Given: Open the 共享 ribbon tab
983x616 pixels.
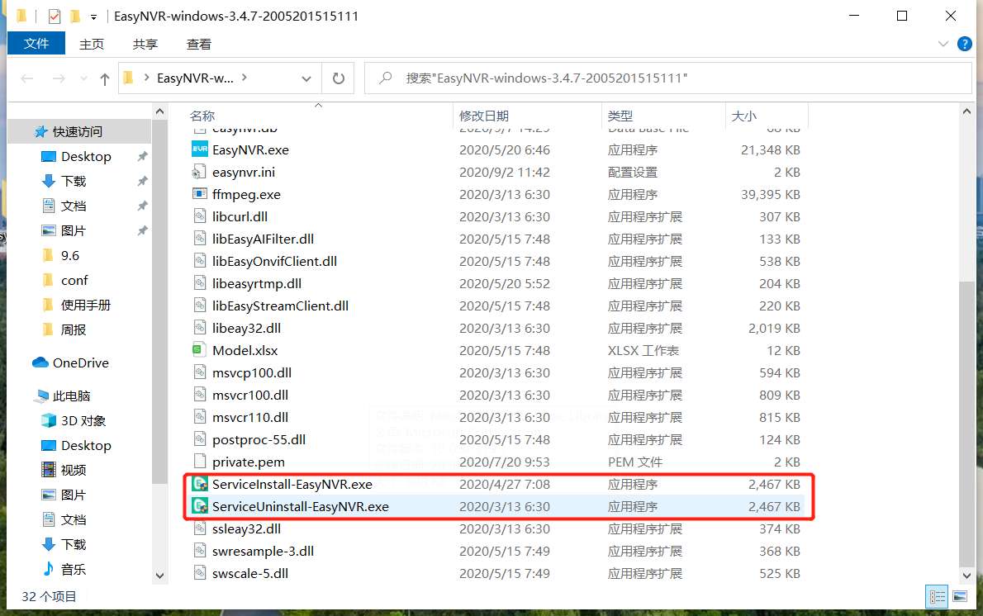Looking at the screenshot, I should [x=145, y=44].
